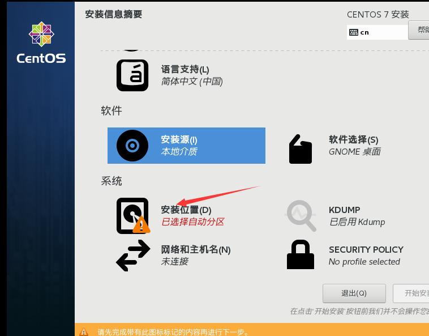Click the network arrows icon

click(x=133, y=256)
